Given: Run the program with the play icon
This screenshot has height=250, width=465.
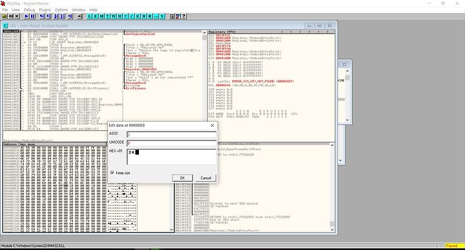Looking at the screenshot, I should [26, 16].
